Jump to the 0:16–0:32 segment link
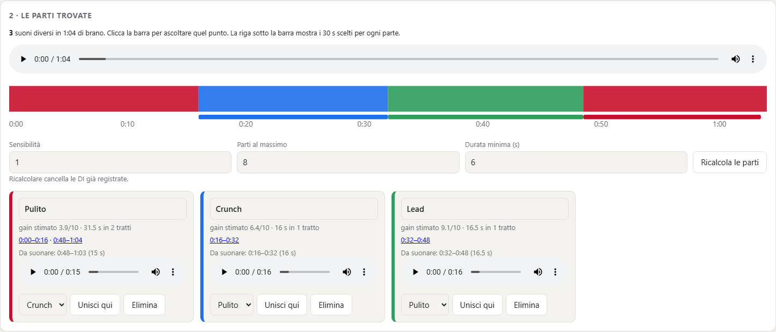Screen dimensions: 776x332 coord(224,240)
